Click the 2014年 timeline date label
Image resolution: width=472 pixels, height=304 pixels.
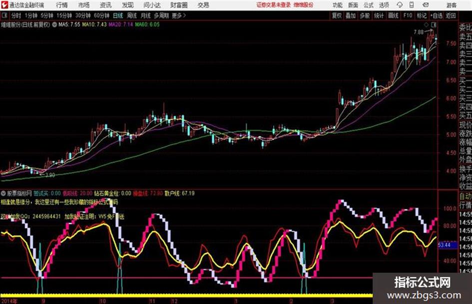tap(9, 301)
